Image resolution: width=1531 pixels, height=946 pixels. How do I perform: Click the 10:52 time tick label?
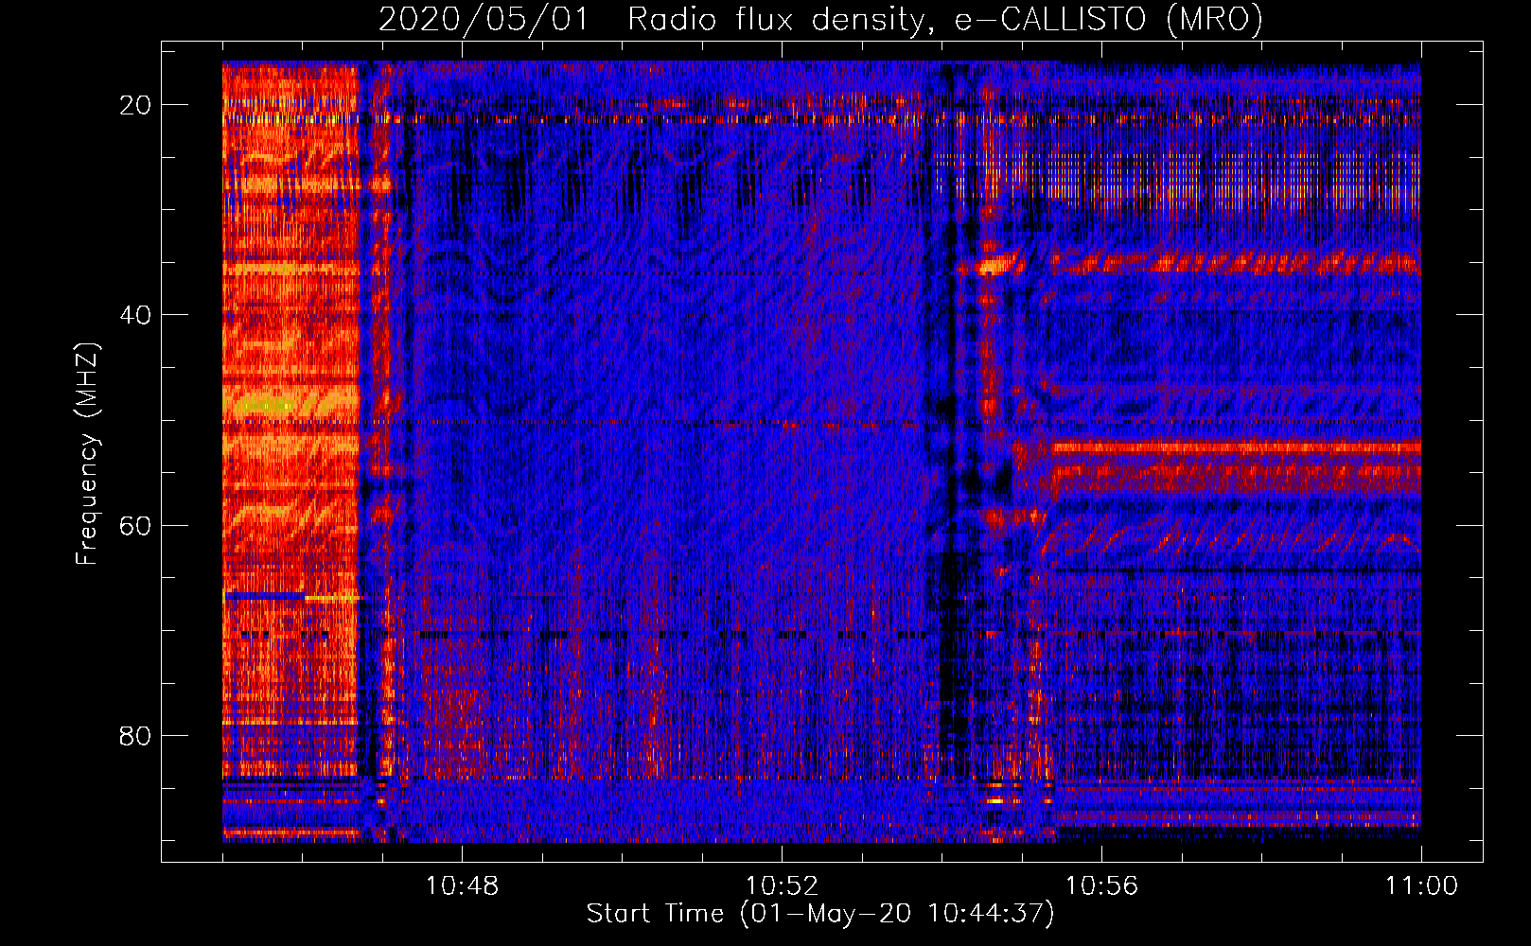(782, 886)
